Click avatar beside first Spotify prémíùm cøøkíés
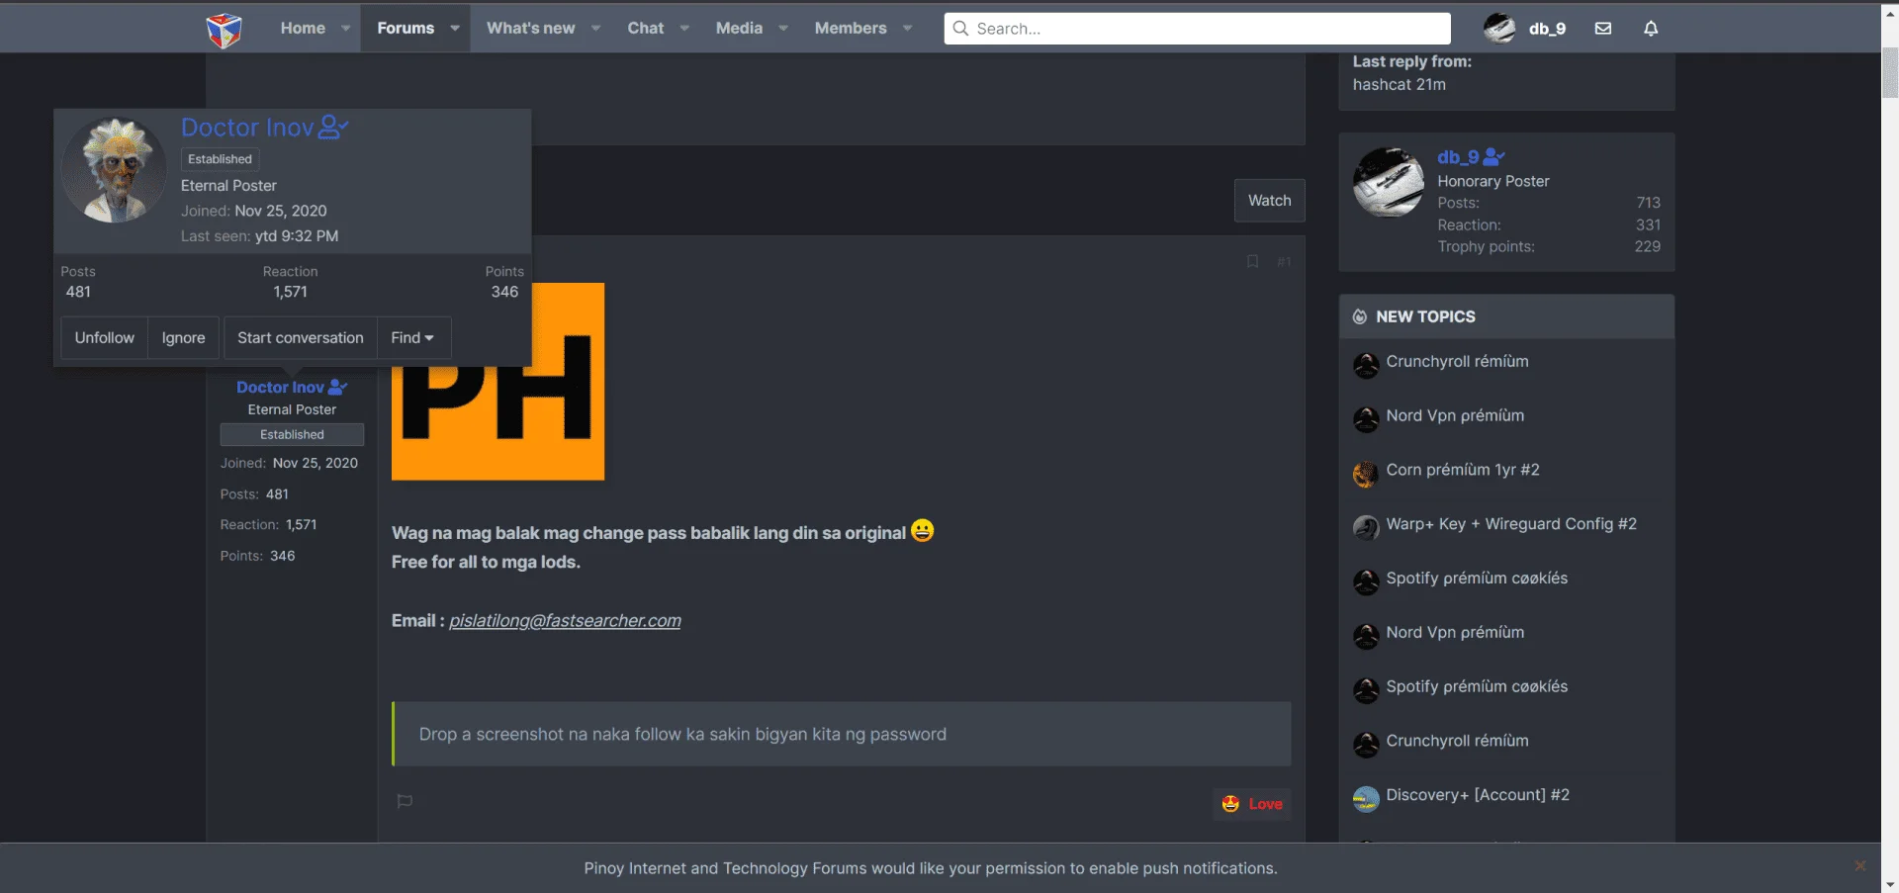The width and height of the screenshot is (1899, 893). [1366, 582]
